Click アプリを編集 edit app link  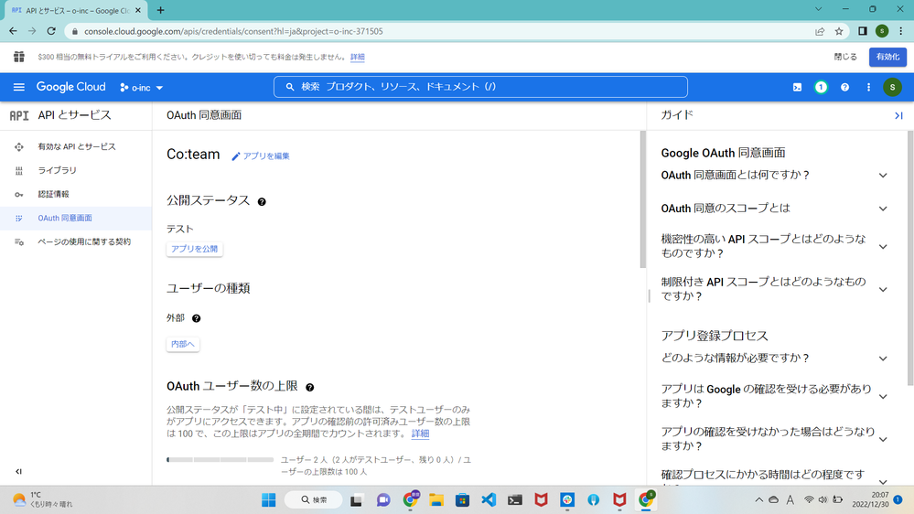click(x=261, y=156)
